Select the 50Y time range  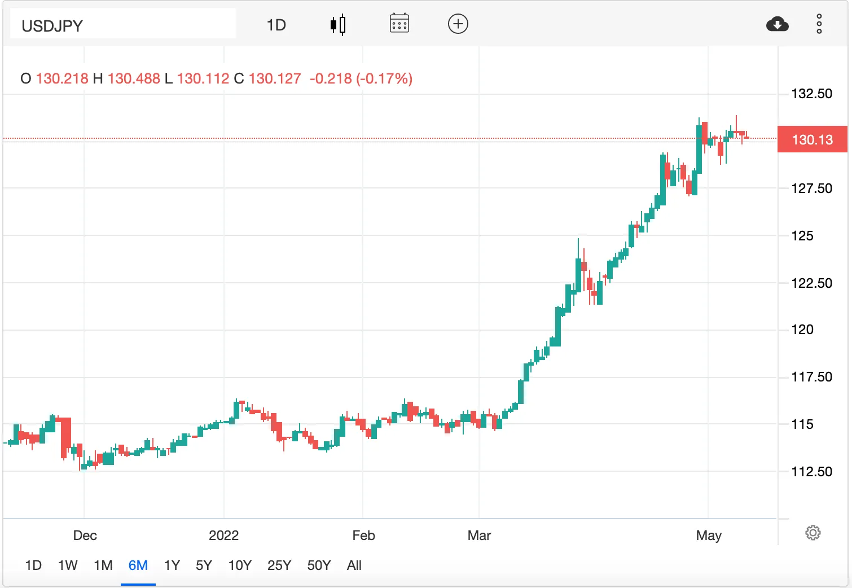[319, 565]
